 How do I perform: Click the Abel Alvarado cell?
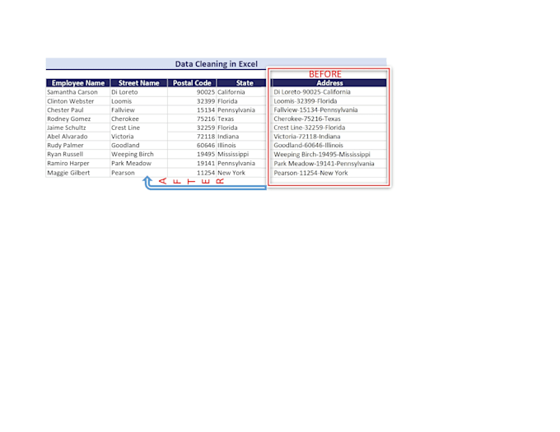click(78, 137)
